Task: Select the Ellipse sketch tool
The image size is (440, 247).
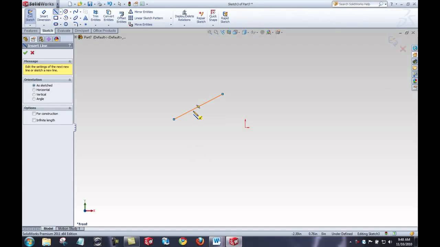Action: [x=76, y=18]
